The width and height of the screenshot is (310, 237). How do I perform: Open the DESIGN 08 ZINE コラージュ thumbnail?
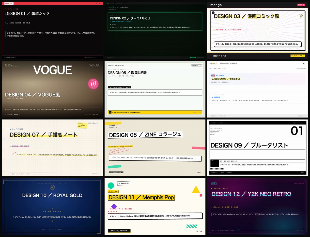[x=155, y=148]
